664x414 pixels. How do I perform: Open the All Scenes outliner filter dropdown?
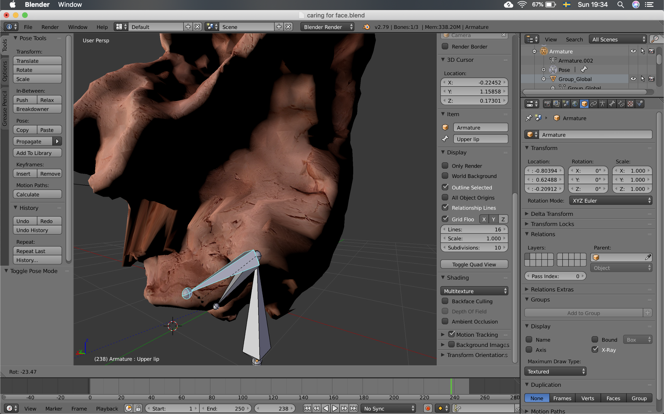[x=618, y=40]
